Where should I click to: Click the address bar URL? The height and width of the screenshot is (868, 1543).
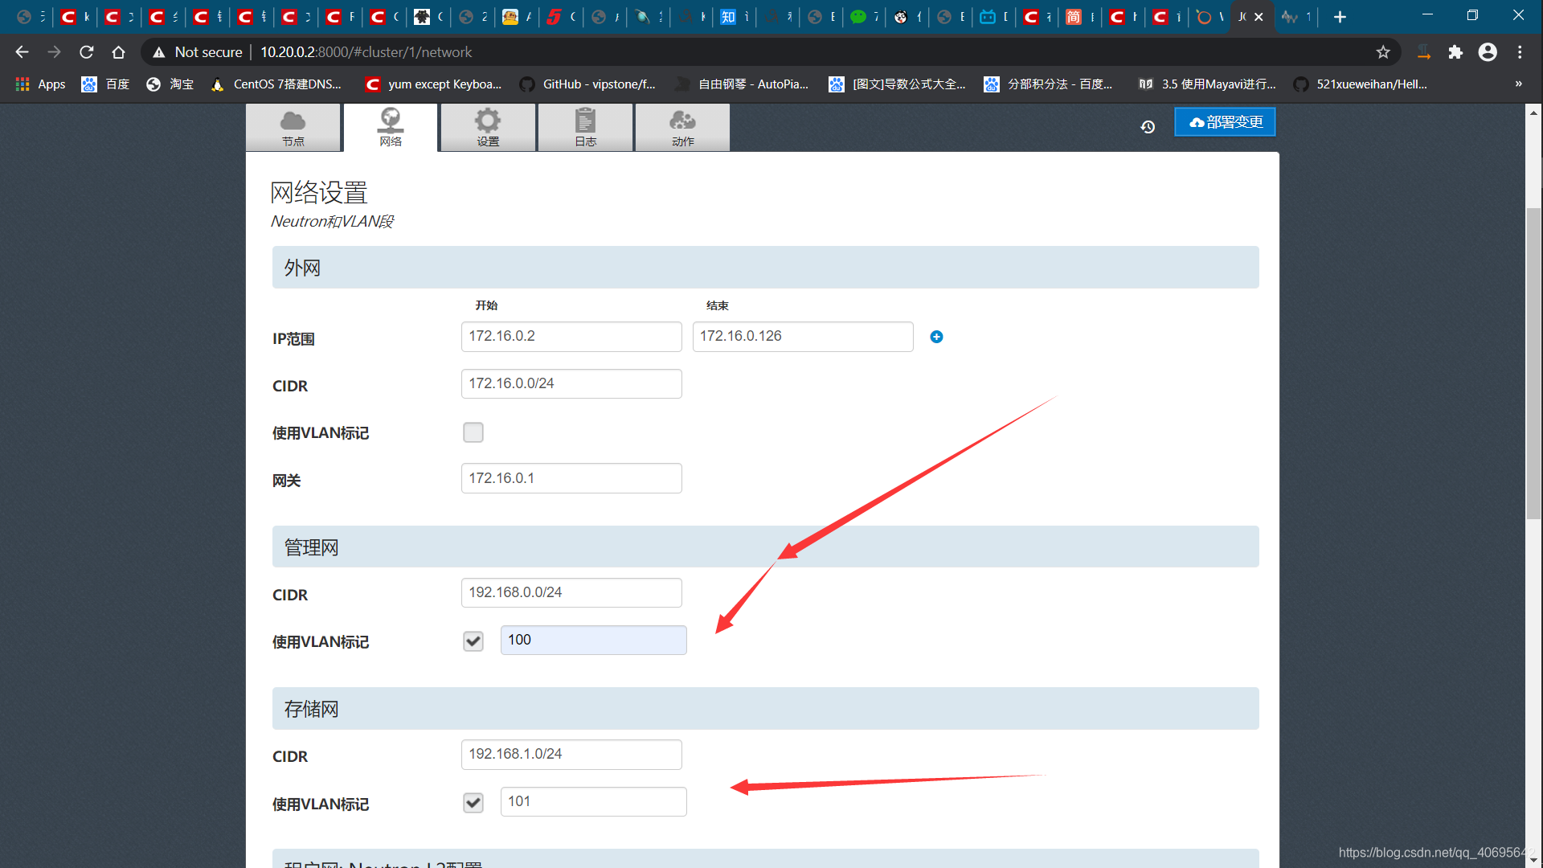pyautogui.click(x=366, y=52)
